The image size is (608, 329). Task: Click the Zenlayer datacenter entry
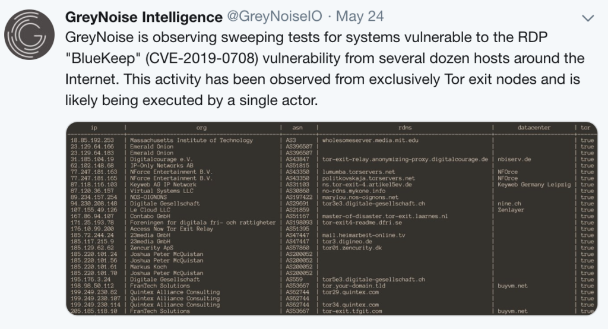(x=511, y=210)
